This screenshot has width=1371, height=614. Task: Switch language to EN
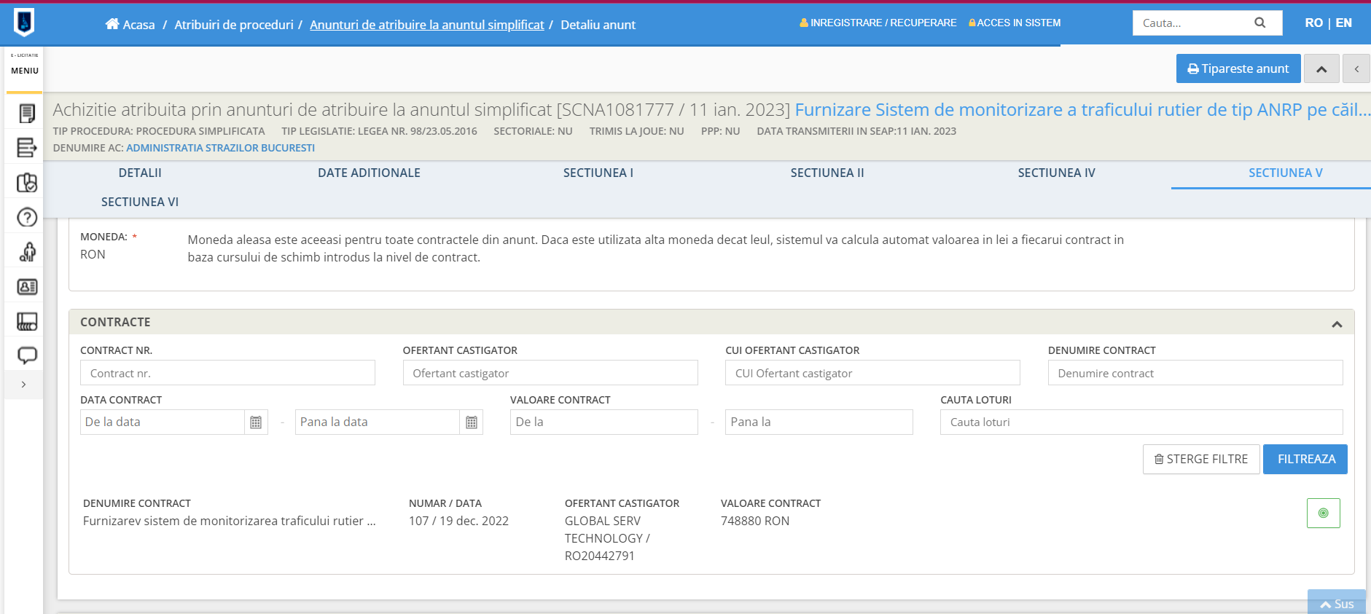point(1343,23)
